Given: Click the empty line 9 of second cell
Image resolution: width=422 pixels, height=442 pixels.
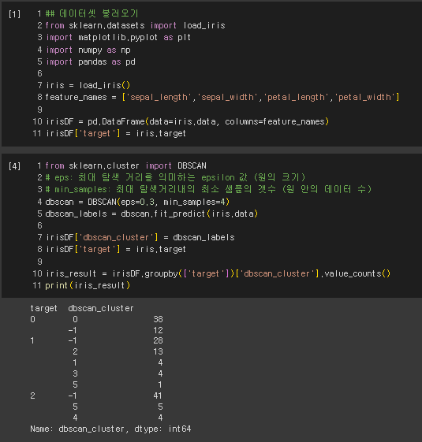Looking at the screenshot, I should click(x=39, y=262).
